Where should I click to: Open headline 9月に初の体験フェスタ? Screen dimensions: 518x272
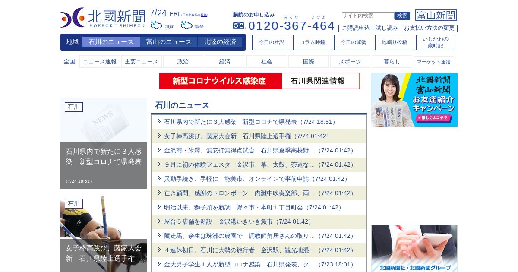[x=259, y=164]
